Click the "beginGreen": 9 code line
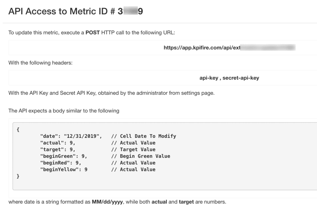This screenshot has width=317, height=217. click(63, 156)
